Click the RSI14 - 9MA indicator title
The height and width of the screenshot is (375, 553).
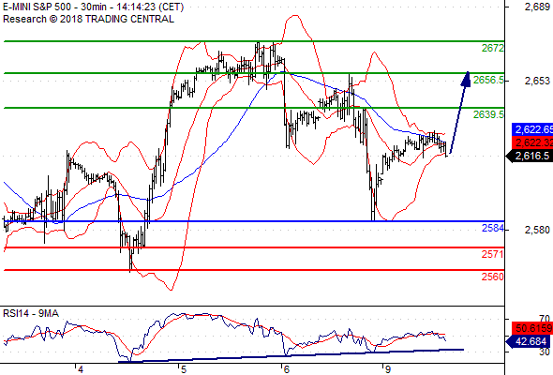31,313
